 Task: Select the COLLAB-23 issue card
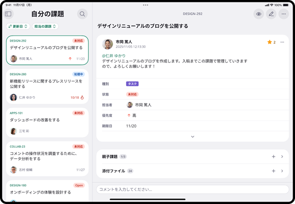pos(47,159)
